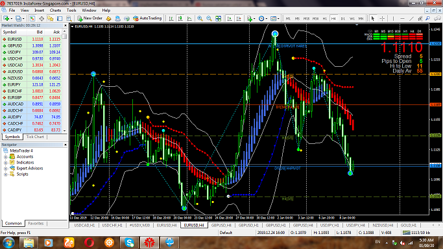Open the View menu
This screenshot has width=443, height=249.
tap(25, 10)
